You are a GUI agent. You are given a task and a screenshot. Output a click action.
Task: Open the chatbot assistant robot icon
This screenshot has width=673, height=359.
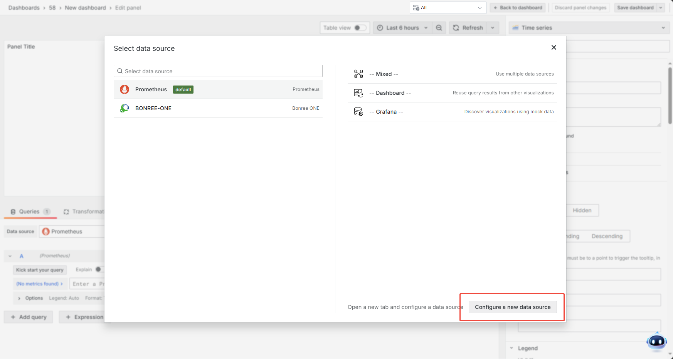[x=656, y=341]
